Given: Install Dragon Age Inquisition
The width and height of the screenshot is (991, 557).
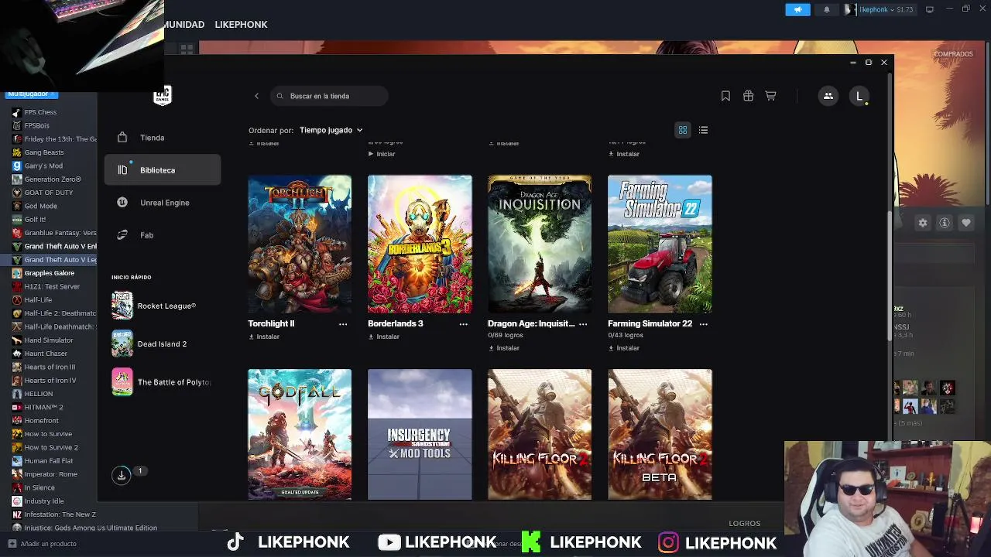Looking at the screenshot, I should point(504,348).
